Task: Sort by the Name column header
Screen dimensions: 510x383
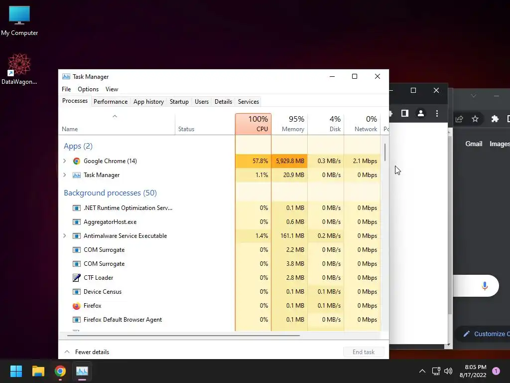Action: (x=117, y=124)
